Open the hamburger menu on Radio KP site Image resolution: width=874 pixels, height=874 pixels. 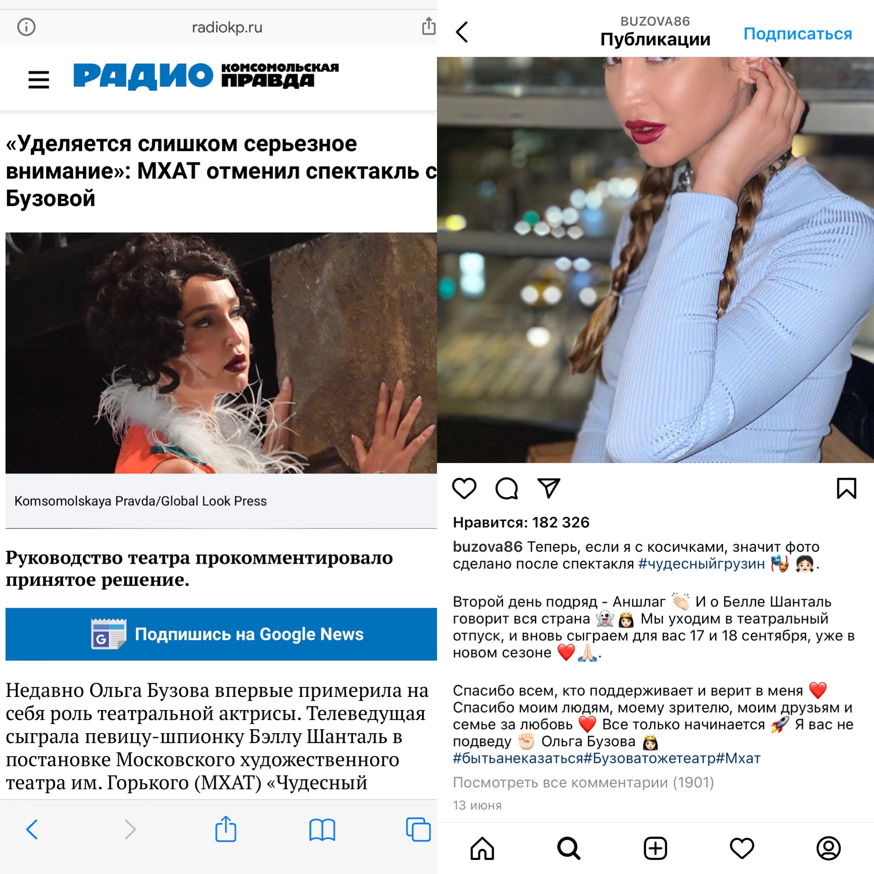tap(39, 80)
